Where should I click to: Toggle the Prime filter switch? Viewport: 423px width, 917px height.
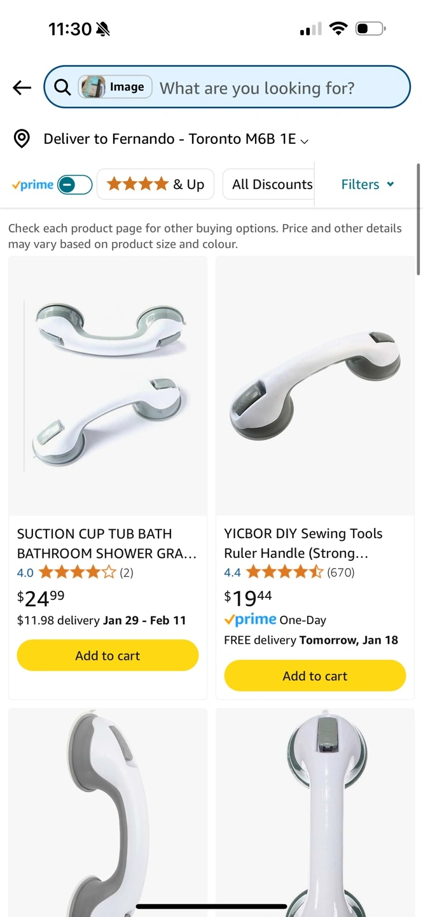pyautogui.click(x=74, y=185)
